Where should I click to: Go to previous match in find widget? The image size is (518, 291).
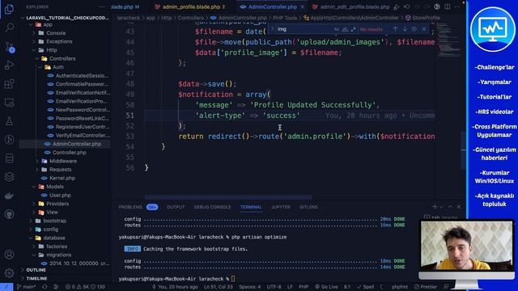(x=395, y=29)
